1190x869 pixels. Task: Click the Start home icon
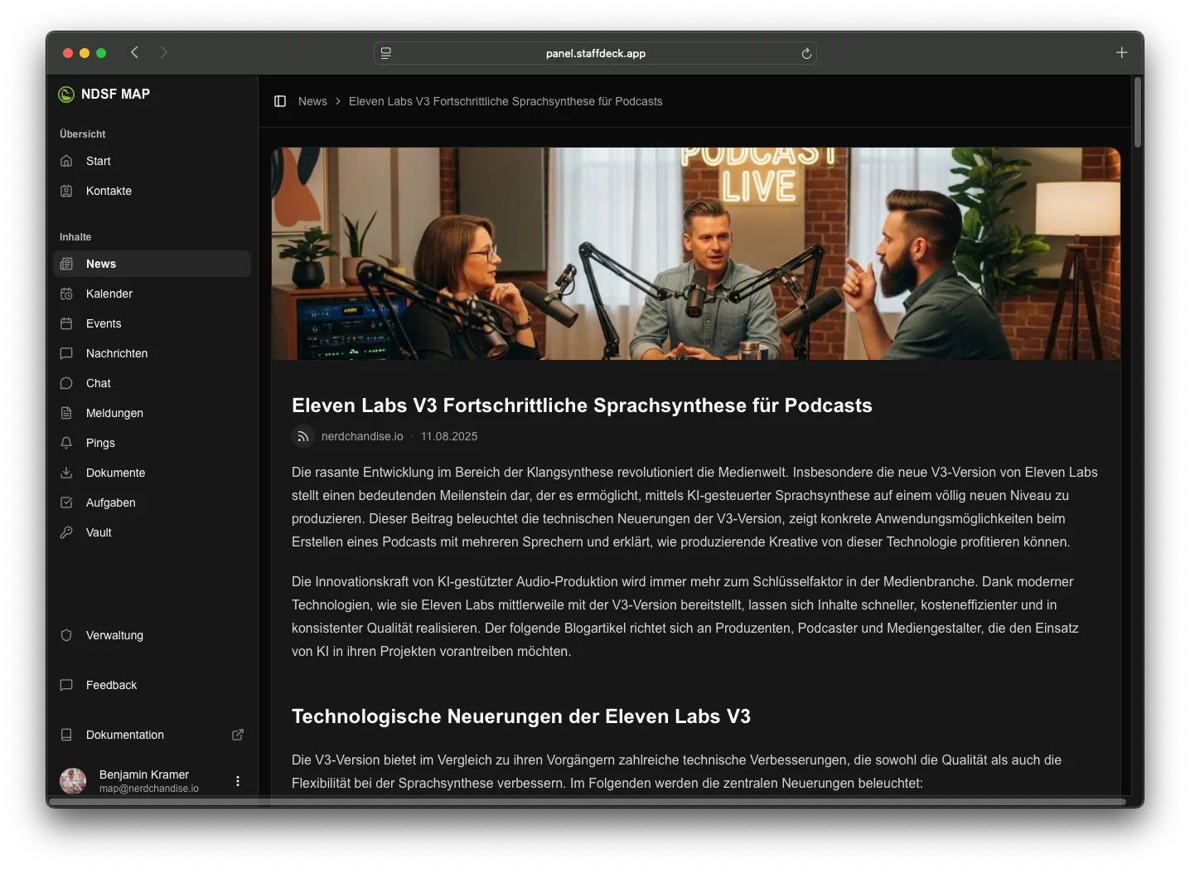point(66,161)
